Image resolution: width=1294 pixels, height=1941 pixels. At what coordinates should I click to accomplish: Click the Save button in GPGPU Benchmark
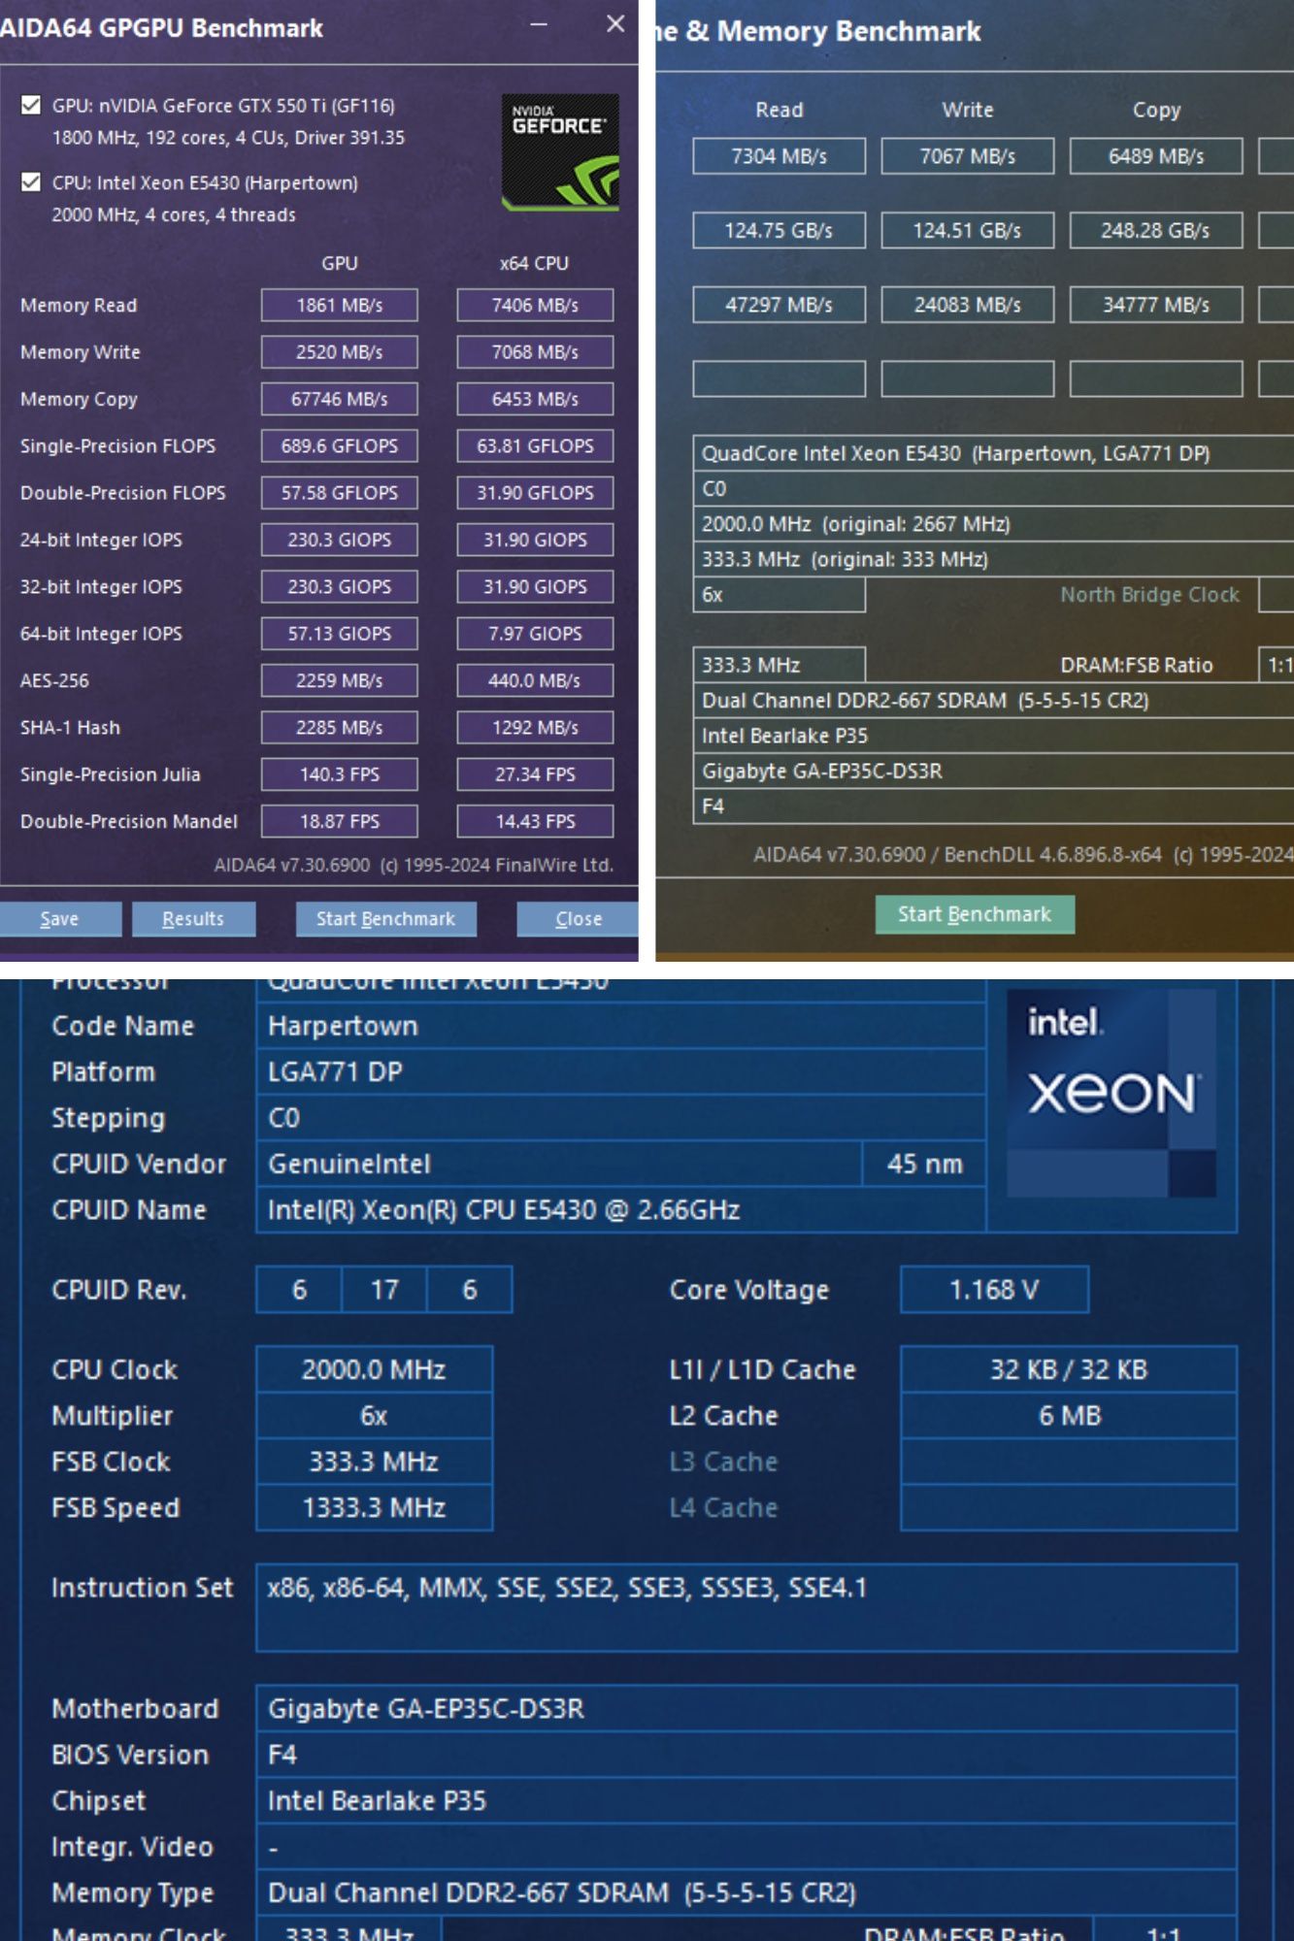pos(59,918)
